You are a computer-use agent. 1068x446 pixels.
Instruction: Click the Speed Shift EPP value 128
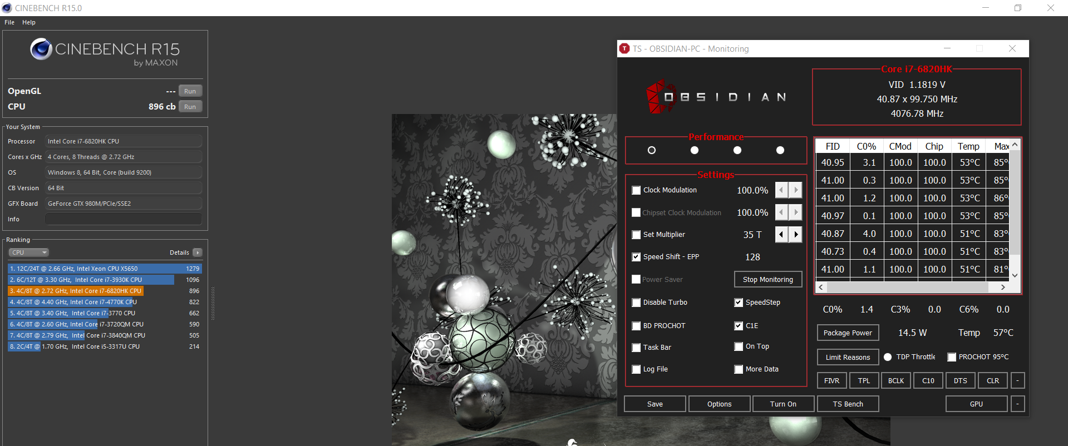tap(752, 257)
